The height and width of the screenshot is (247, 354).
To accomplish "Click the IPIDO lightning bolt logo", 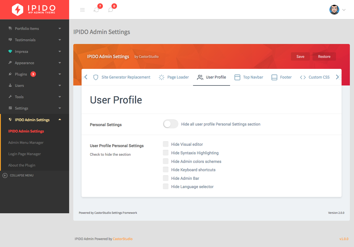I will [x=18, y=10].
